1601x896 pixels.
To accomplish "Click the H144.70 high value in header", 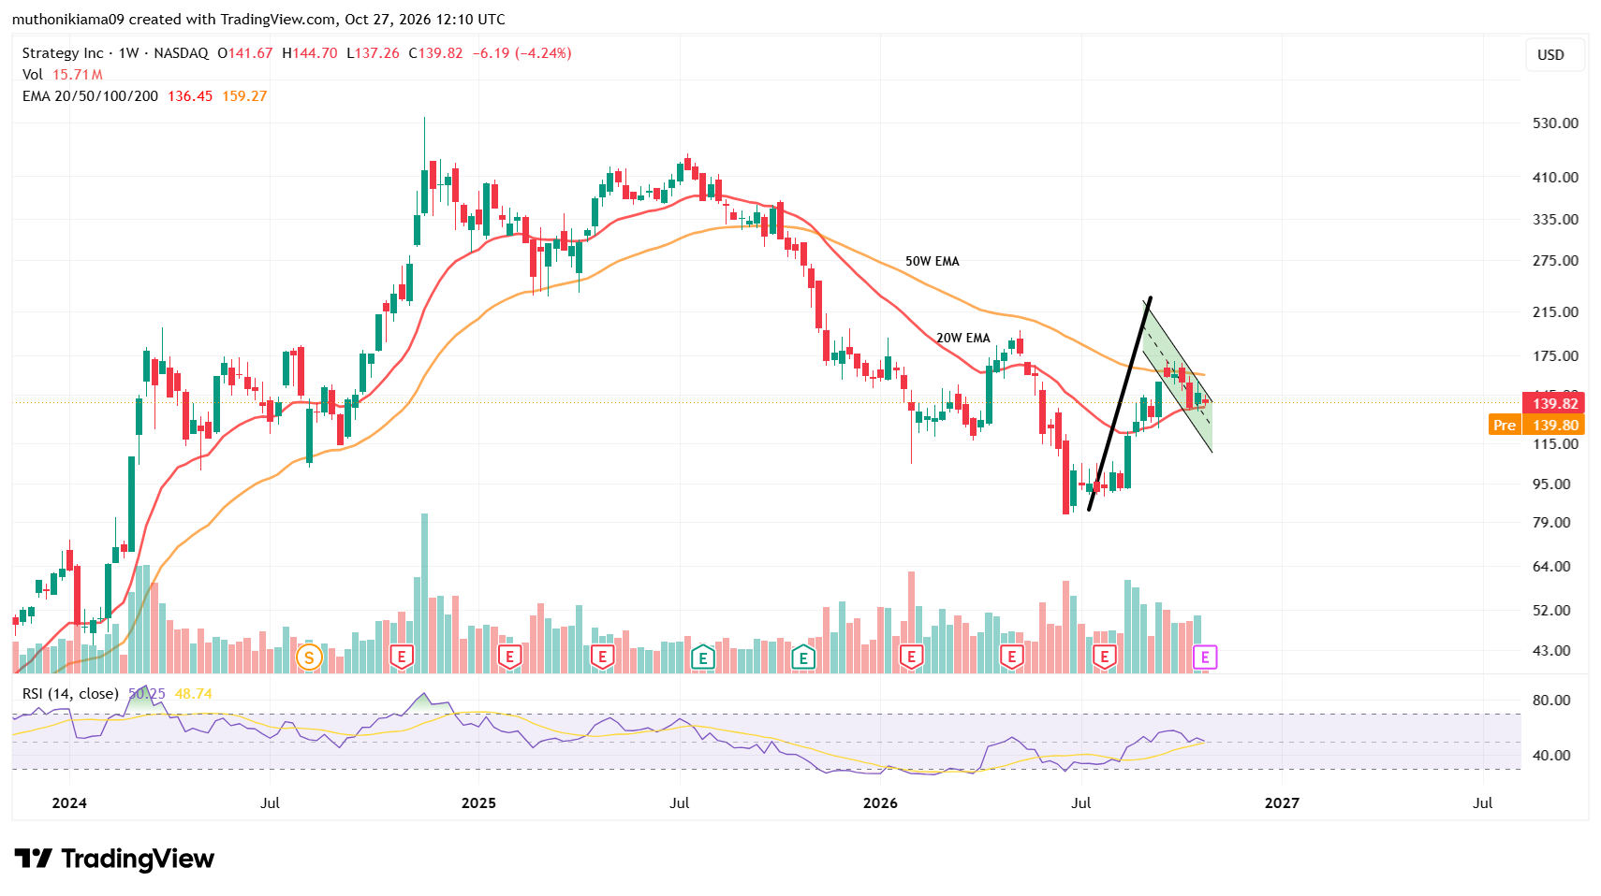I will coord(310,53).
